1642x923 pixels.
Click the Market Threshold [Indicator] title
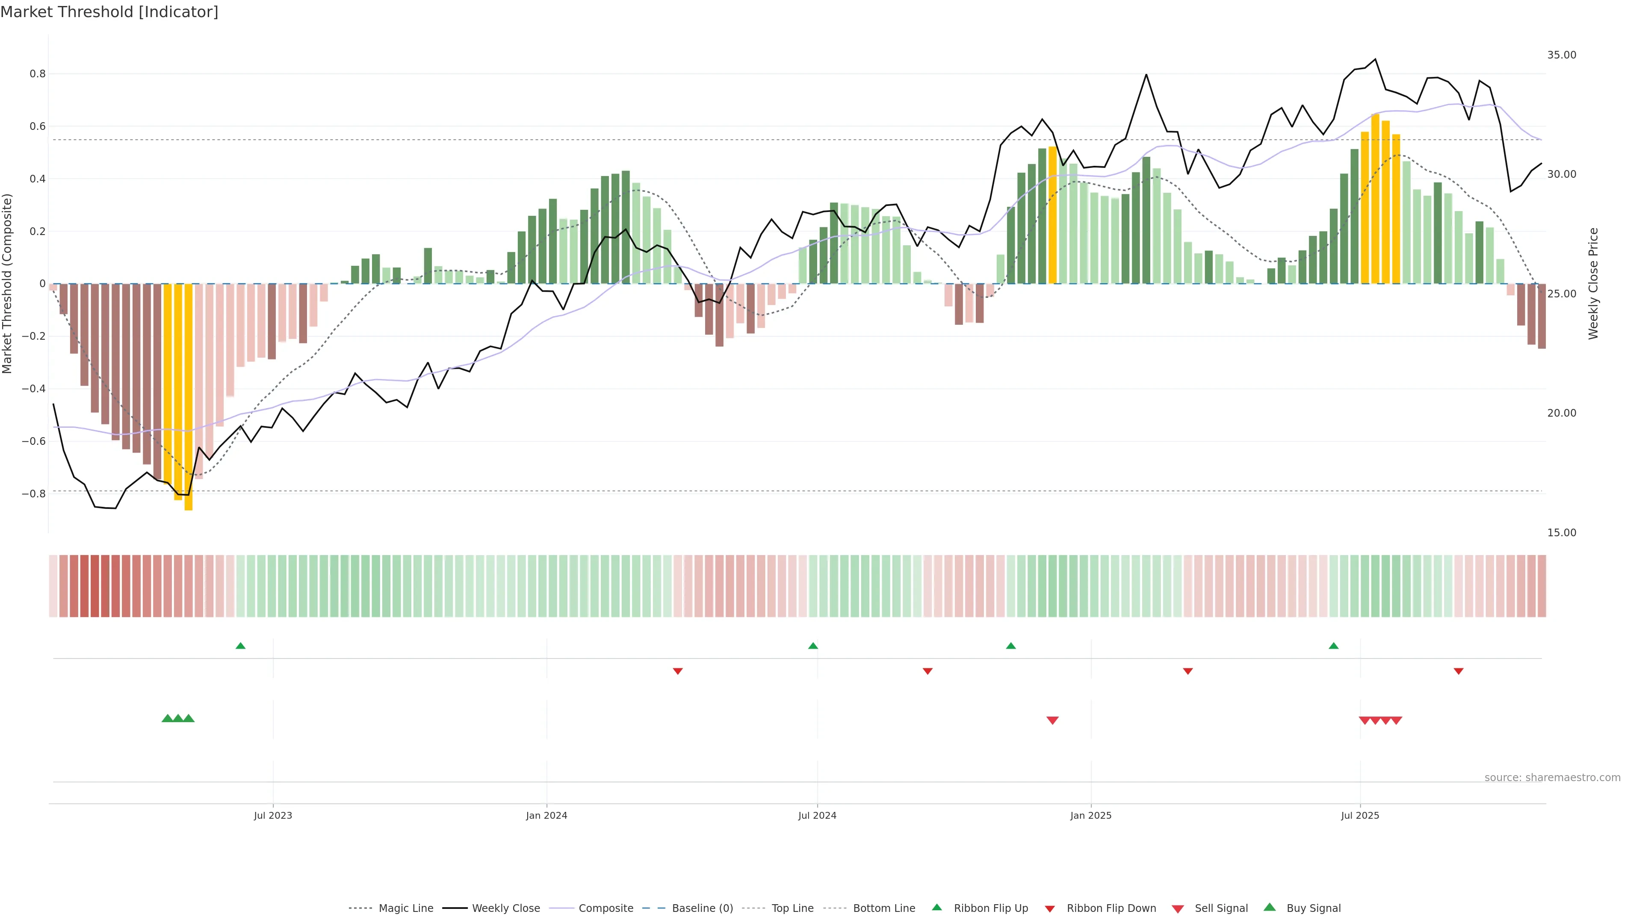109,12
